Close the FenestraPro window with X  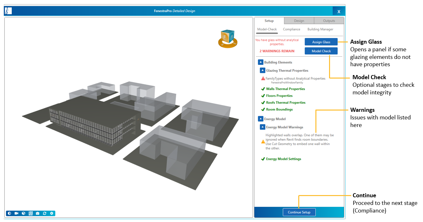(x=339, y=11)
